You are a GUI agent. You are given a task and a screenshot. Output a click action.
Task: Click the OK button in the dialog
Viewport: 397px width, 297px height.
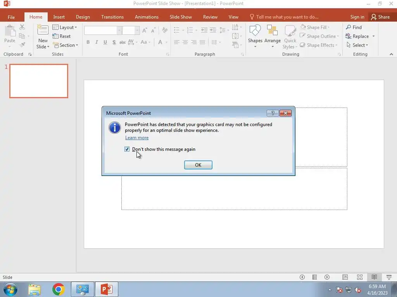(198, 165)
